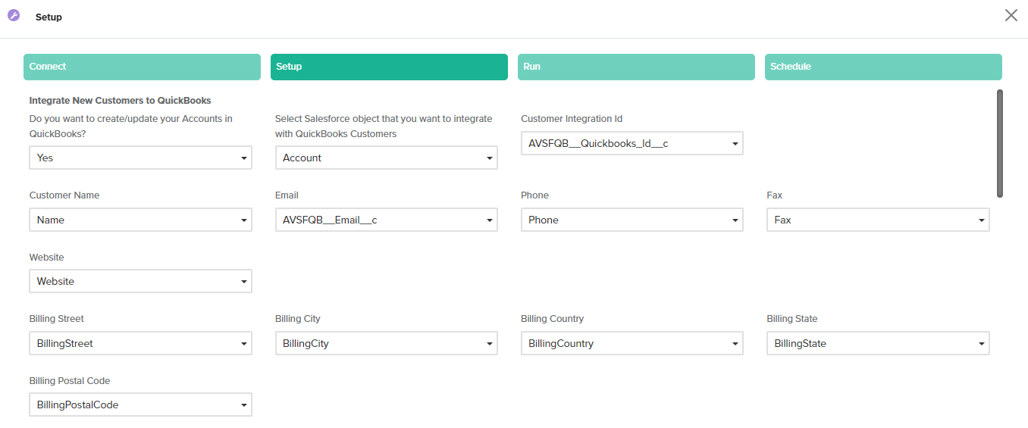Go to the Run step tab
Viewport: 1028px width, 428px height.
click(636, 67)
